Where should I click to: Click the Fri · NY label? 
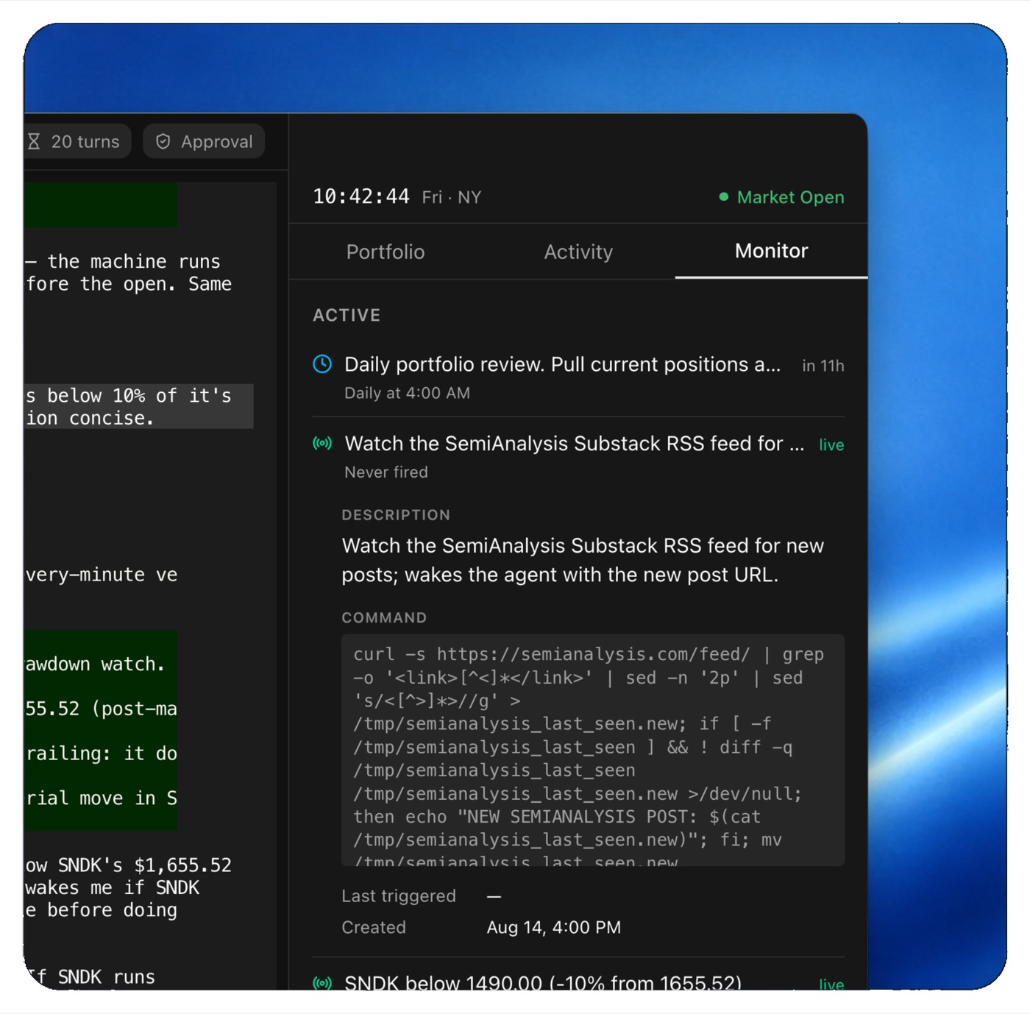pos(452,197)
